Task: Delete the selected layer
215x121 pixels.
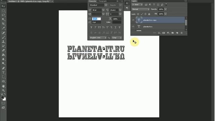Action: (181, 33)
